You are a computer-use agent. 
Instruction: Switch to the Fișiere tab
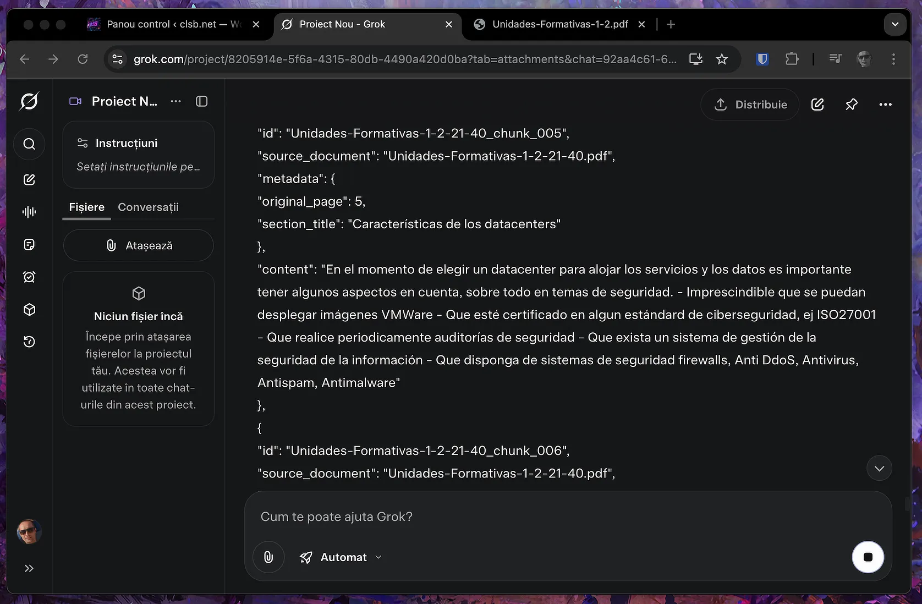pyautogui.click(x=86, y=207)
